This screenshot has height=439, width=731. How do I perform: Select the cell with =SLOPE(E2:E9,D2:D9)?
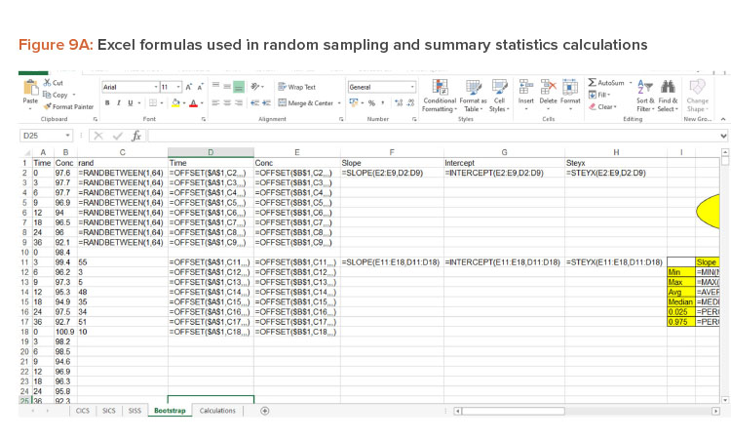(392, 173)
